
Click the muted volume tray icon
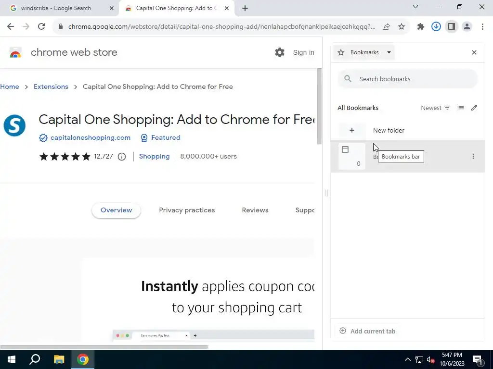coord(431,360)
